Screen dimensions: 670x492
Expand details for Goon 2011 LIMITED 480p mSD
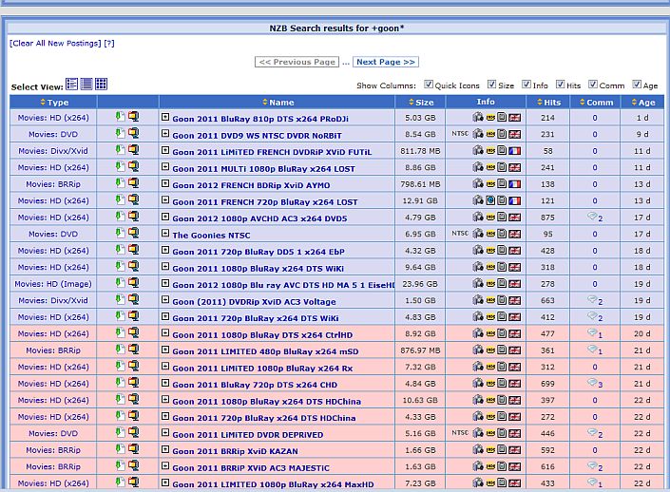tap(165, 350)
